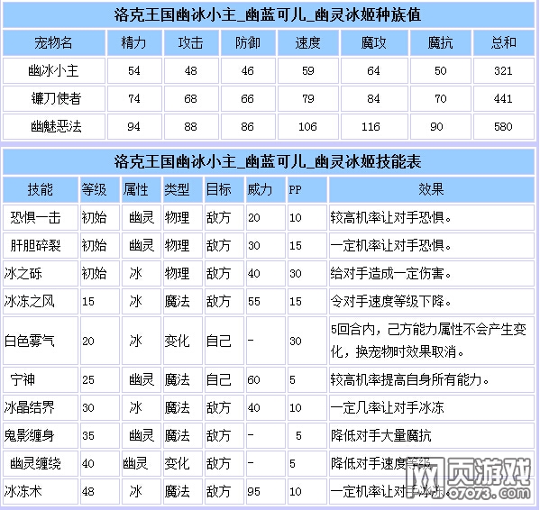Viewport: 540px width, 510px height.
Task: Click effect text 较高机率让对手恐惧
Action: pyautogui.click(x=390, y=218)
